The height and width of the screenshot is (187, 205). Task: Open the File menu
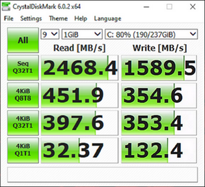[x=9, y=18]
